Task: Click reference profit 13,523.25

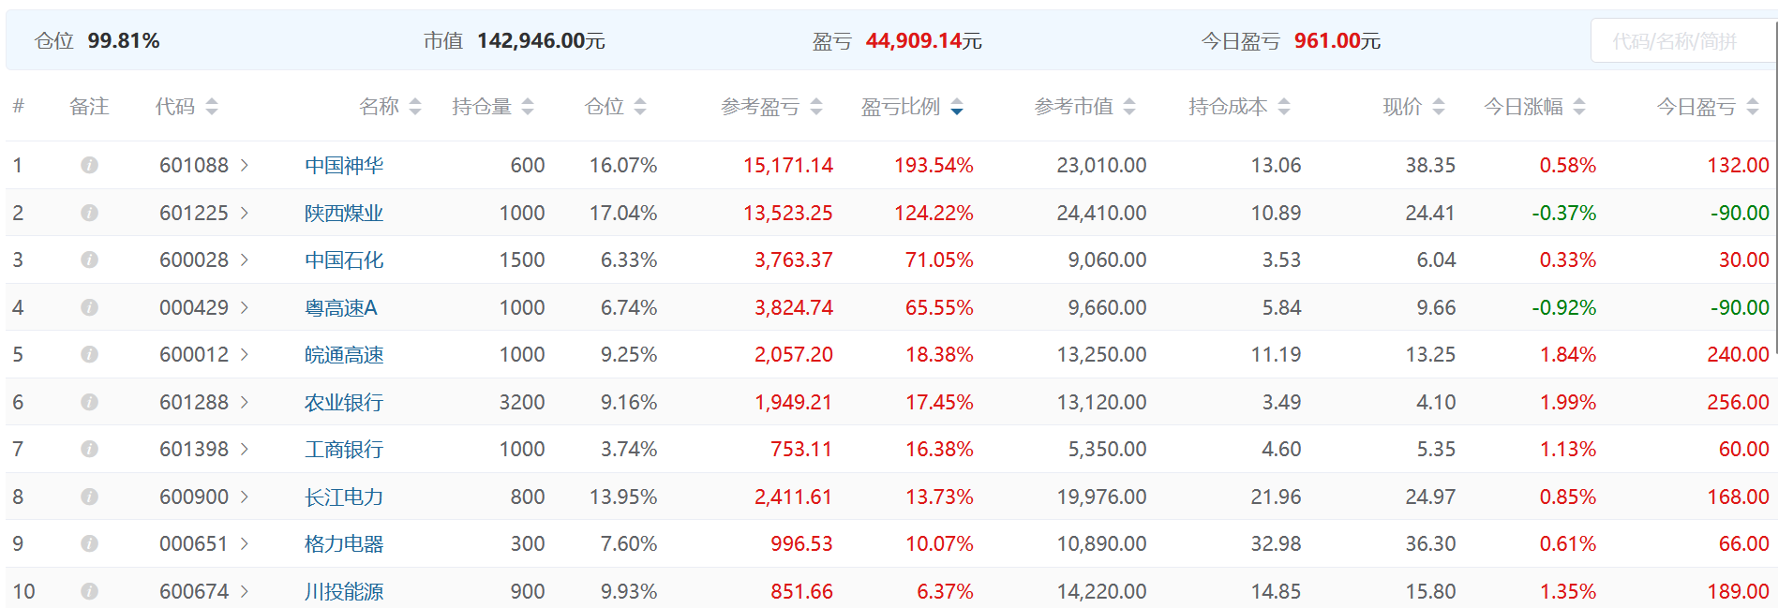Action: (x=788, y=213)
